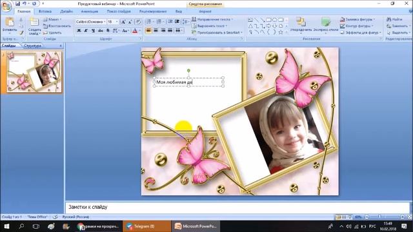The image size is (413, 232).
Task: Open the font name combo box
Action: tap(90, 22)
